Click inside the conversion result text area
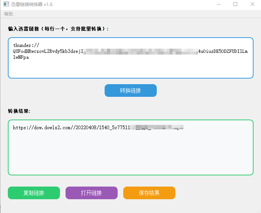 click(x=131, y=147)
